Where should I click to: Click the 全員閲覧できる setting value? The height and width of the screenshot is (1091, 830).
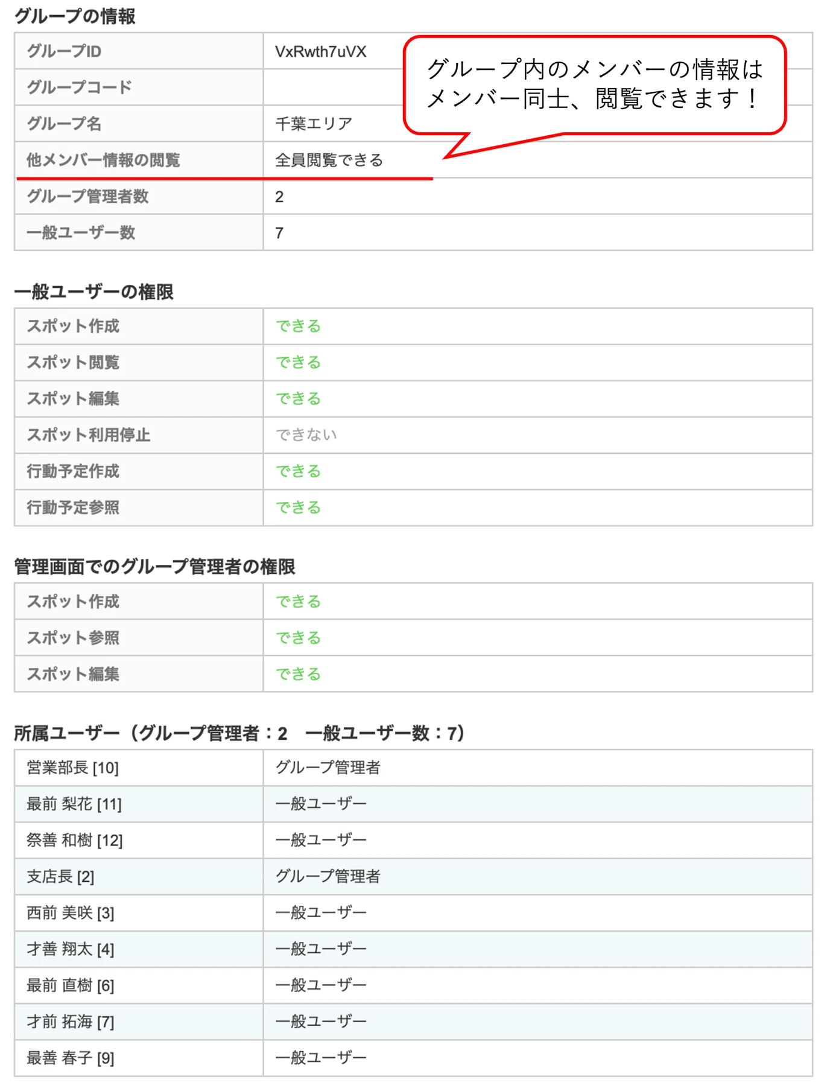(329, 160)
